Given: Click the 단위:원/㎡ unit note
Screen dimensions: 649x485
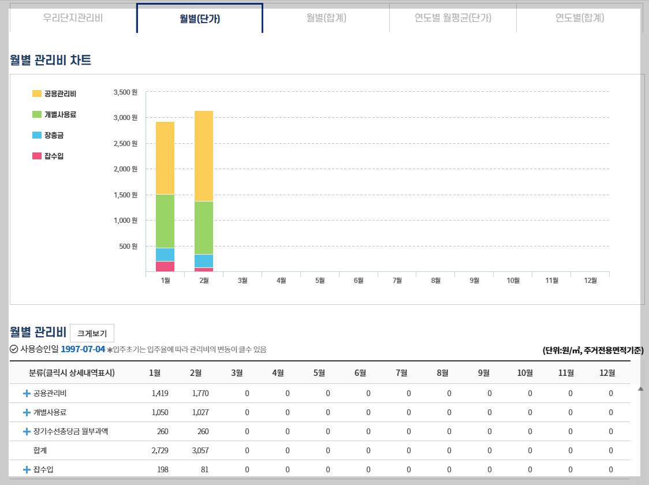Looking at the screenshot, I should point(593,350).
